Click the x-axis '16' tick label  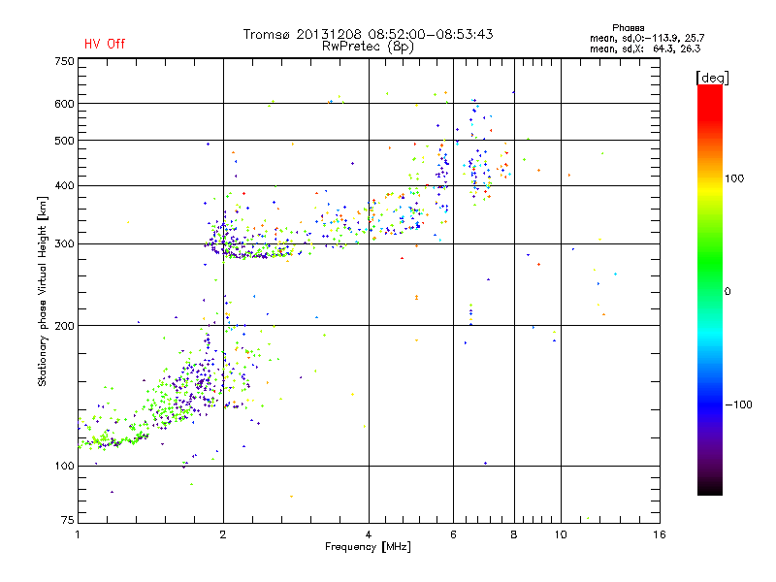[x=660, y=534]
